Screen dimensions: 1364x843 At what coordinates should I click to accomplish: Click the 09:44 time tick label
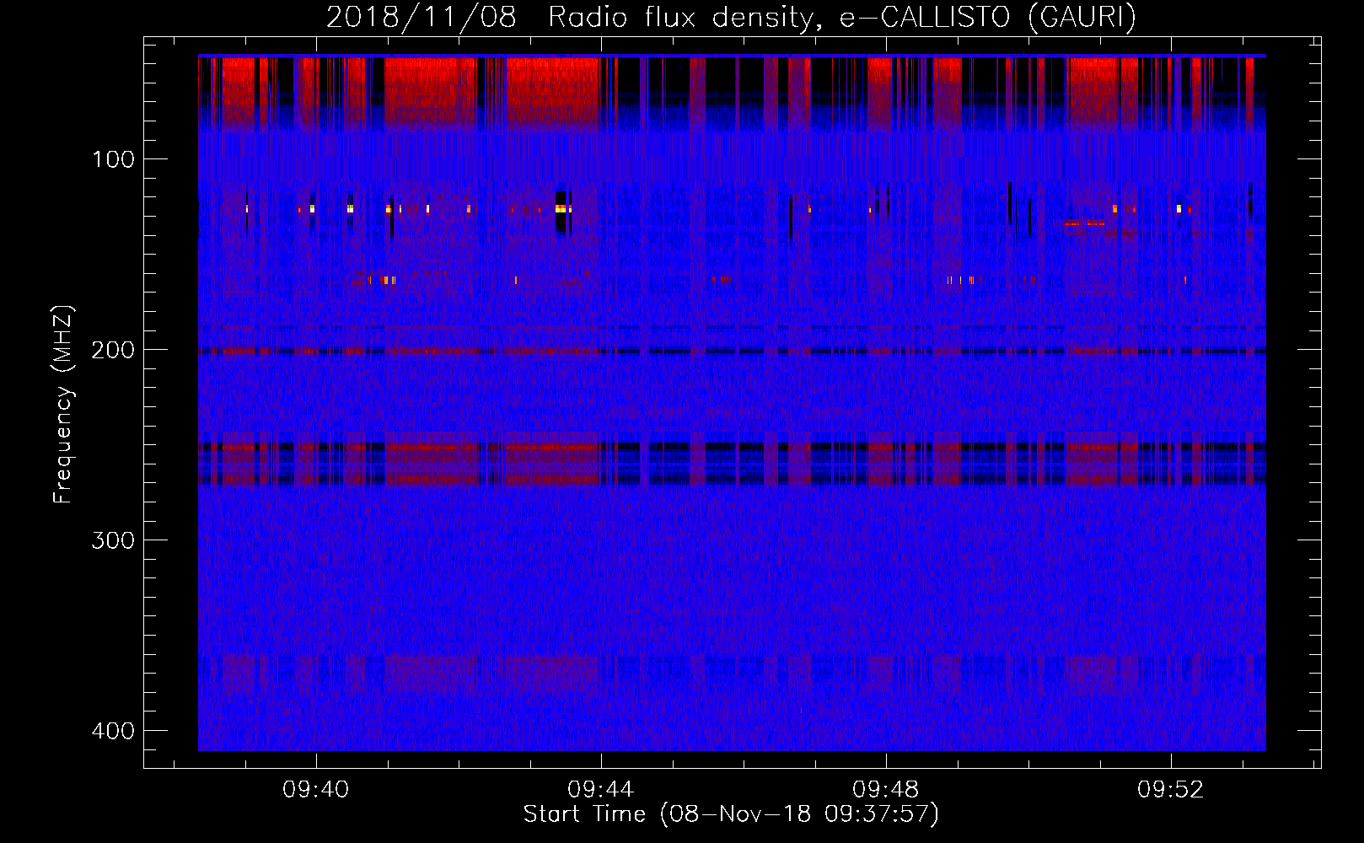[x=601, y=790]
